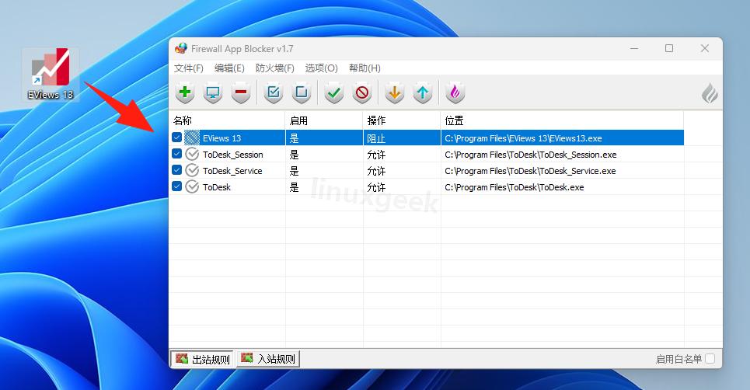Sort by the 操作 column header

pyautogui.click(x=402, y=120)
